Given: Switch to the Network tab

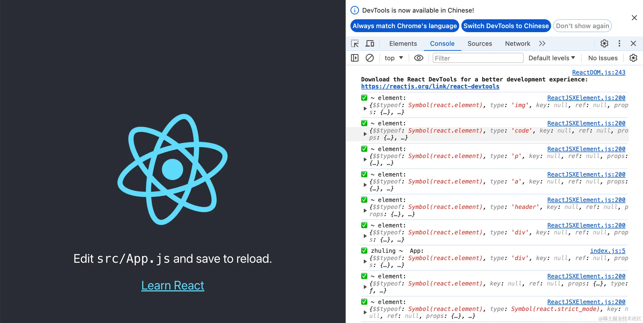Looking at the screenshot, I should tap(517, 43).
